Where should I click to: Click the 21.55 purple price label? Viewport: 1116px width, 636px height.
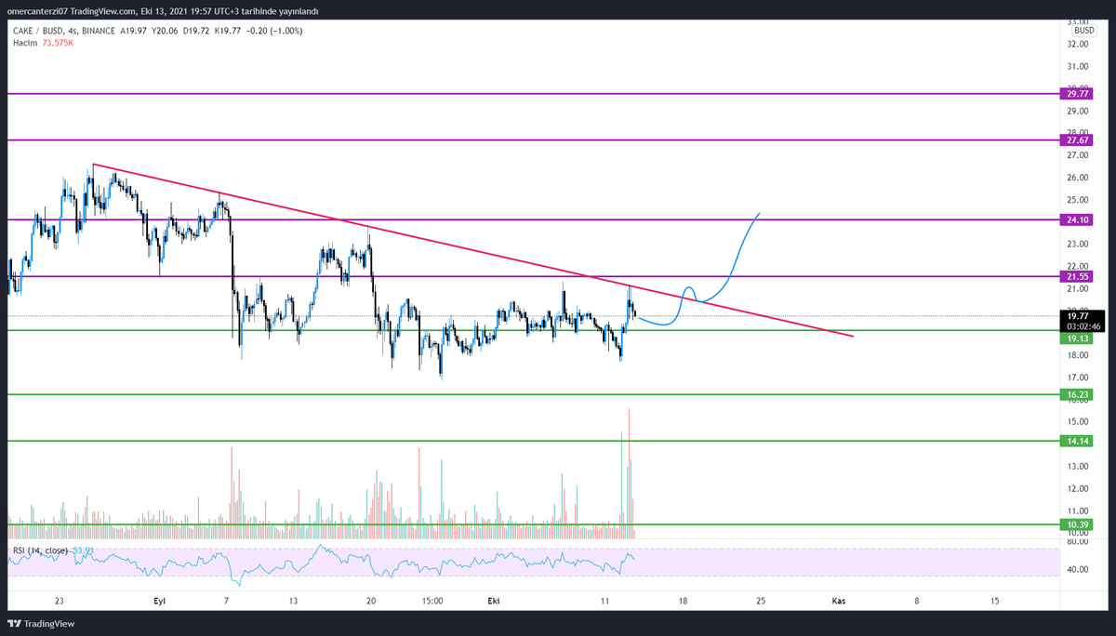point(1078,277)
